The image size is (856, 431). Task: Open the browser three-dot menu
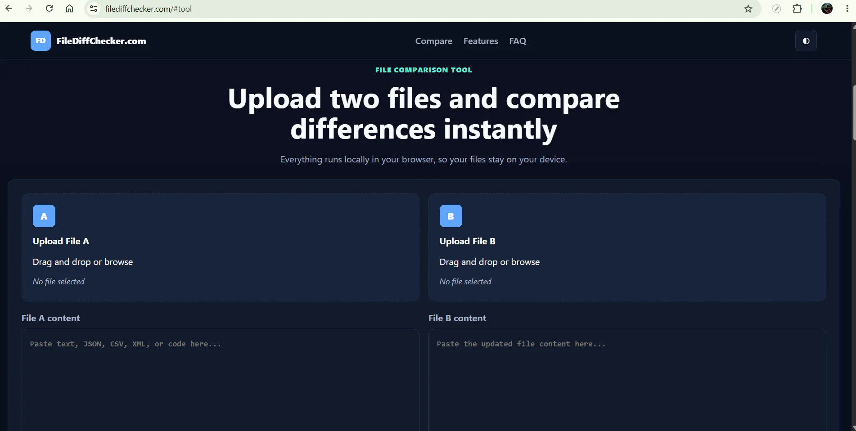[847, 9]
